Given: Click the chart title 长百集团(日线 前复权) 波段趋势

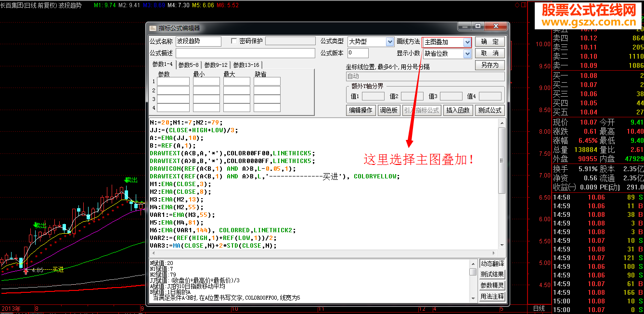Looking at the screenshot, I should [41, 5].
